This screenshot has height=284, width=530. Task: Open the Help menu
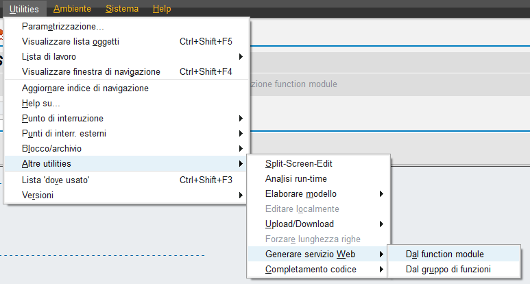pos(162,9)
